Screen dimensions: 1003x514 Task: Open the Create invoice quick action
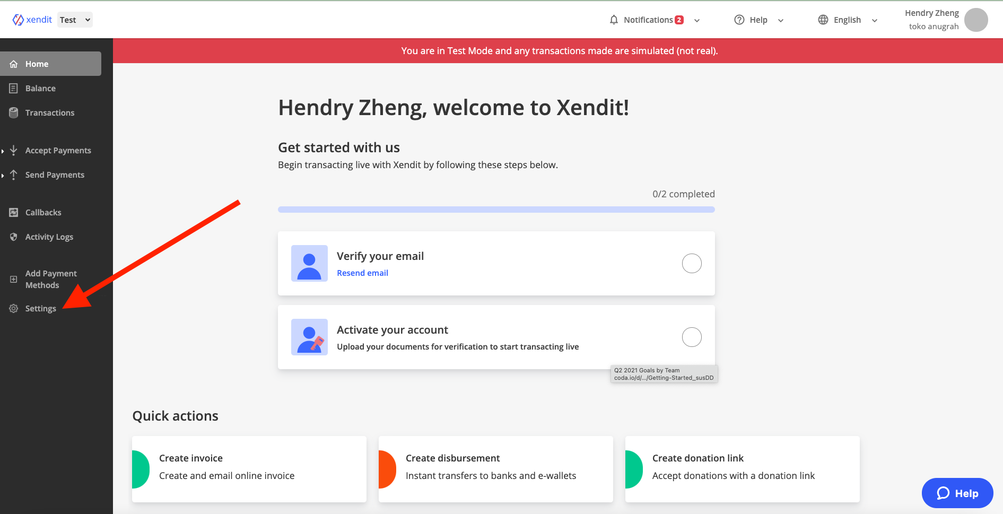pyautogui.click(x=249, y=469)
